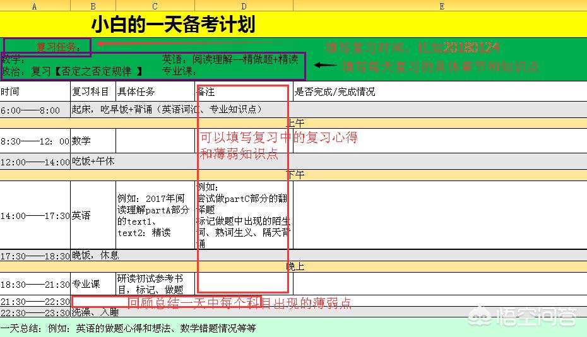Select the 英语 subject cell
Image resolution: width=587 pixels, height=337 pixels.
[93, 215]
